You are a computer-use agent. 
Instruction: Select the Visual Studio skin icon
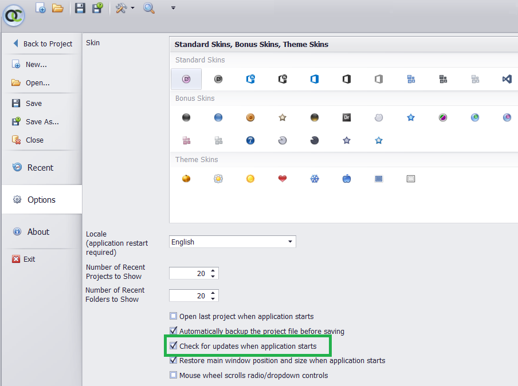click(507, 79)
